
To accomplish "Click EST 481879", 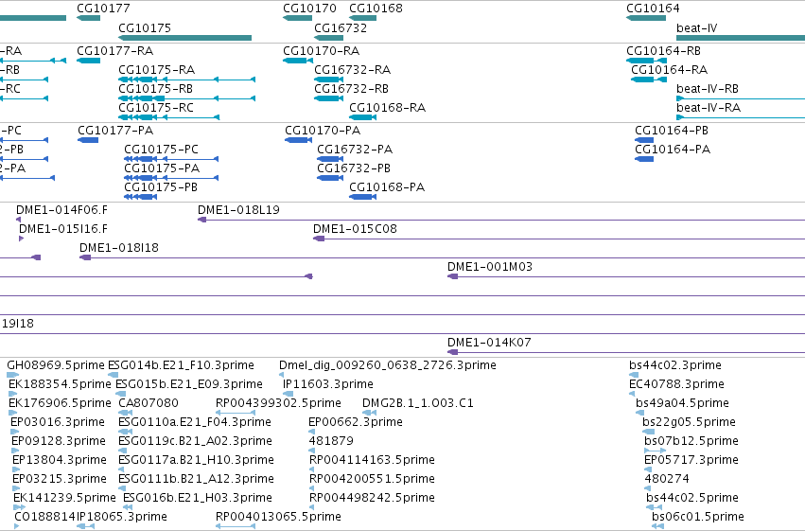I will point(311,451).
